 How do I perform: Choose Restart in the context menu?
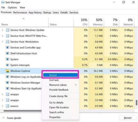click(x=60, y=75)
